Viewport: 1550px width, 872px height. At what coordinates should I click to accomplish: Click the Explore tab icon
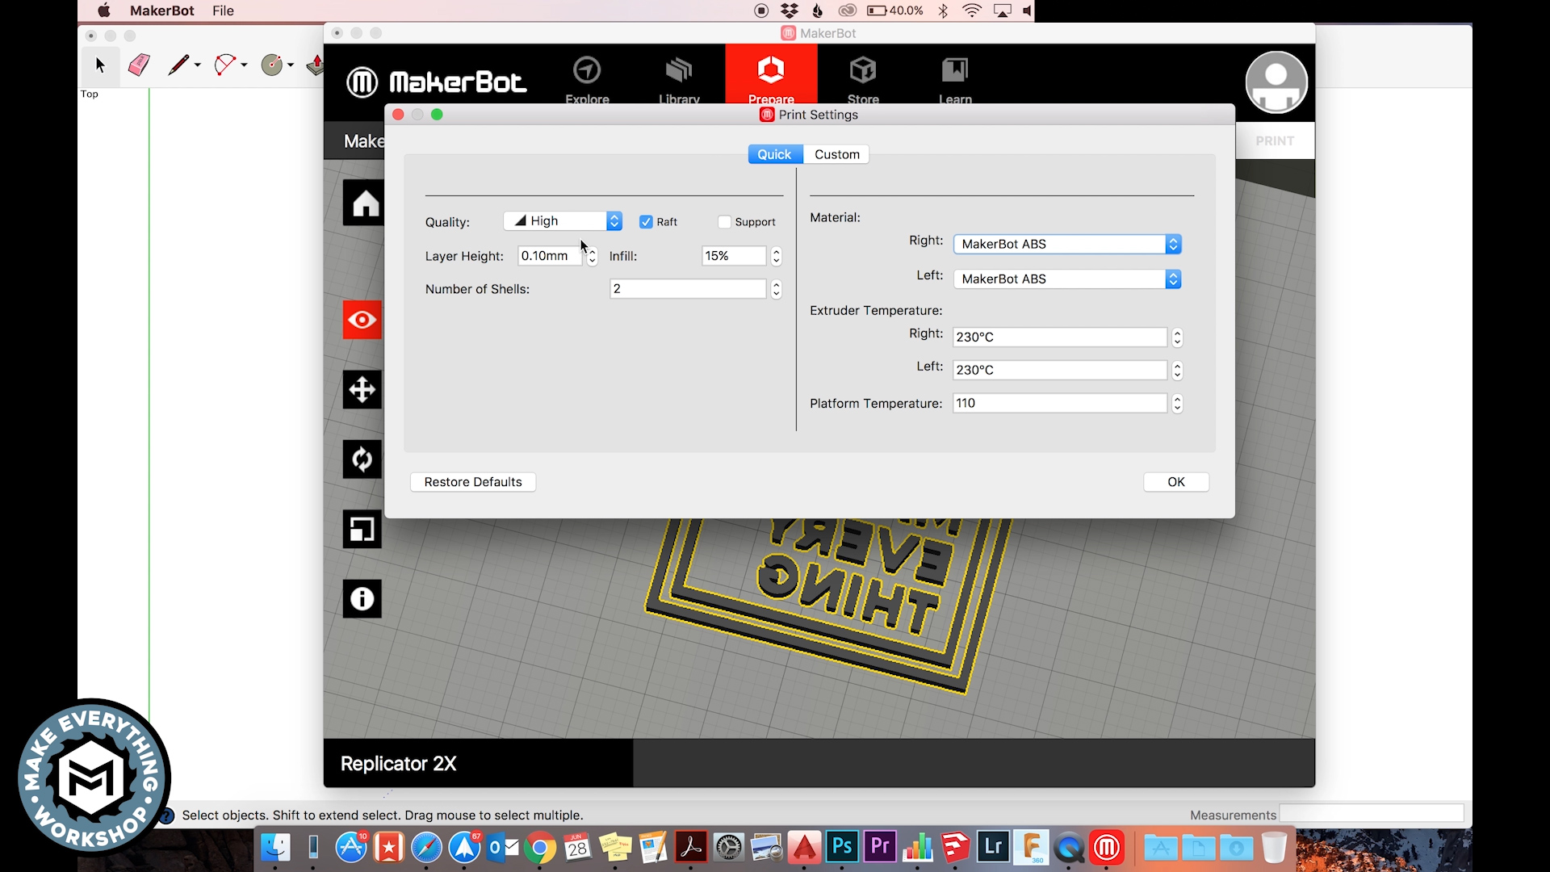point(587,81)
